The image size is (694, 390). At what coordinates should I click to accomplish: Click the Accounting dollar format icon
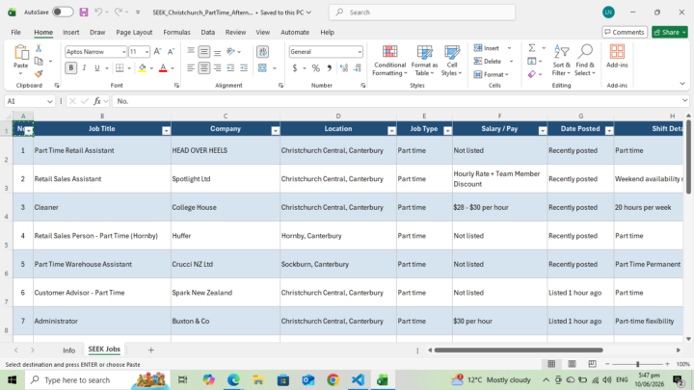point(295,68)
